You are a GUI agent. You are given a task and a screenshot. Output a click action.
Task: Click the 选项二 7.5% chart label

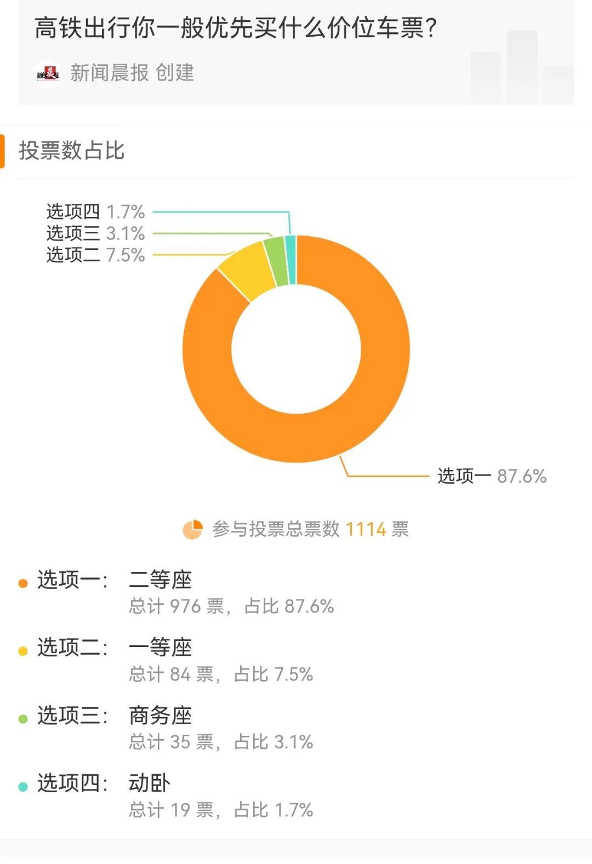95,255
